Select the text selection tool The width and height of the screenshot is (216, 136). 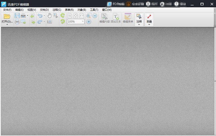[x=55, y=16]
